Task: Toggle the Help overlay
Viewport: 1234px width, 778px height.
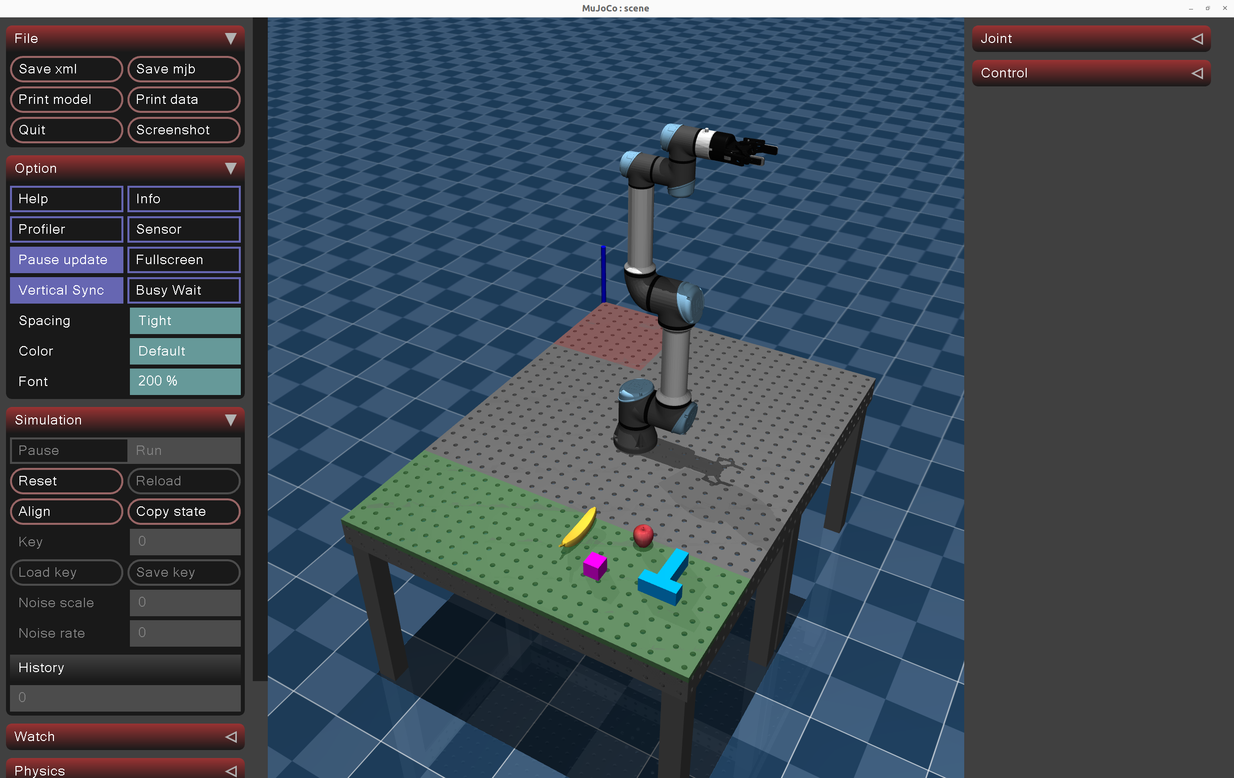Action: [x=66, y=199]
